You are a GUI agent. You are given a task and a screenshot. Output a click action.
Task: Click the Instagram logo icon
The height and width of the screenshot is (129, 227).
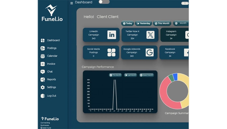click(187, 35)
